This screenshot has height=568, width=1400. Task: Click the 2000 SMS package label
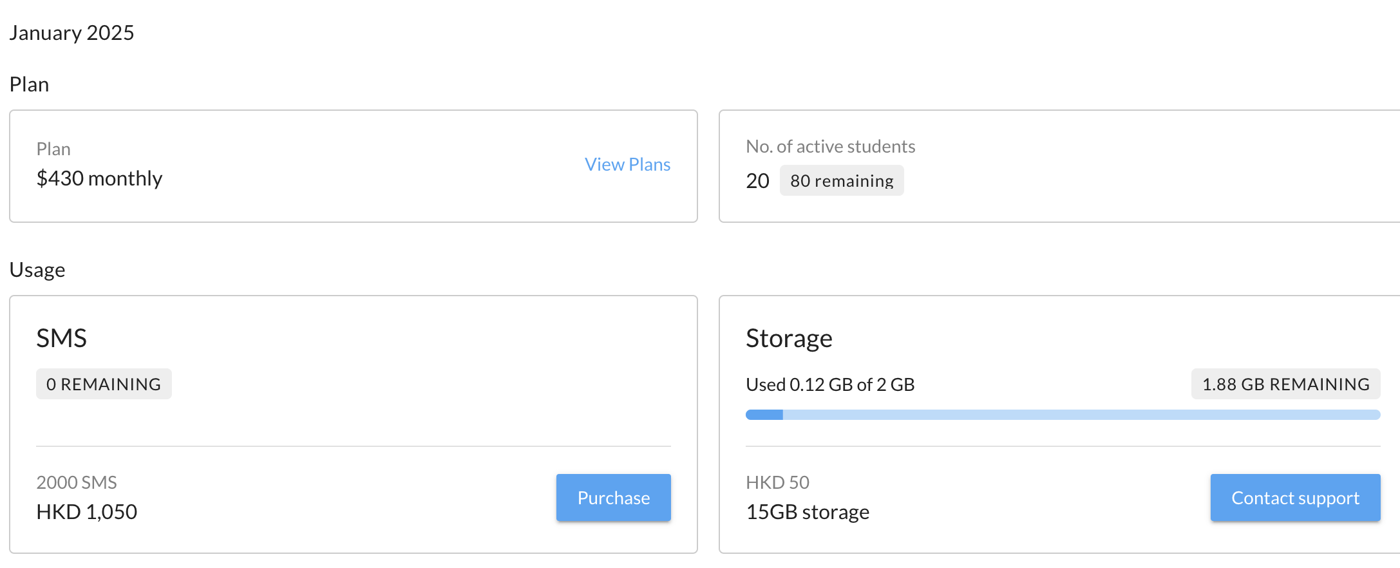[x=77, y=482]
